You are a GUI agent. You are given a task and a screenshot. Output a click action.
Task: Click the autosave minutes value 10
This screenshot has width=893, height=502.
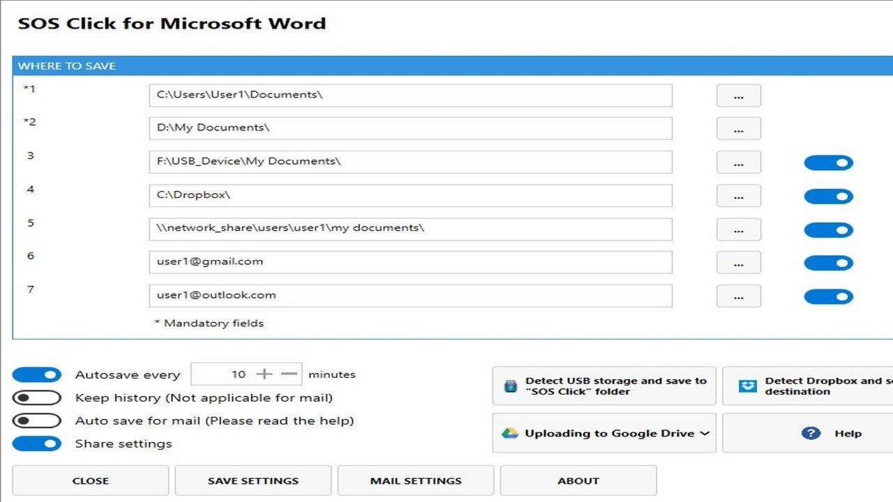point(239,374)
